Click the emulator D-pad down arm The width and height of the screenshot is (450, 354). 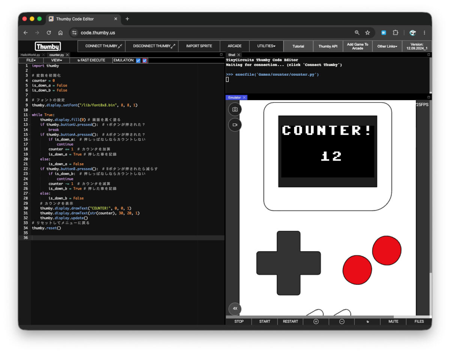click(x=288, y=285)
